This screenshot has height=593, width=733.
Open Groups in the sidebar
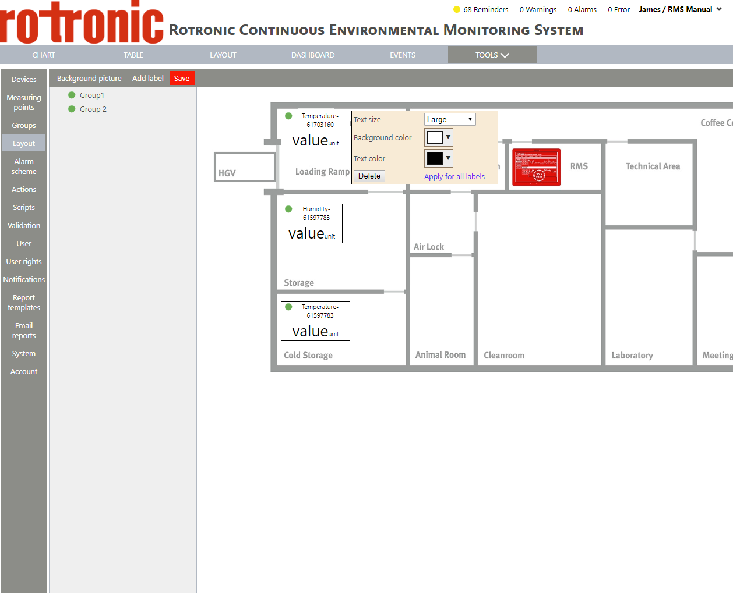point(24,125)
